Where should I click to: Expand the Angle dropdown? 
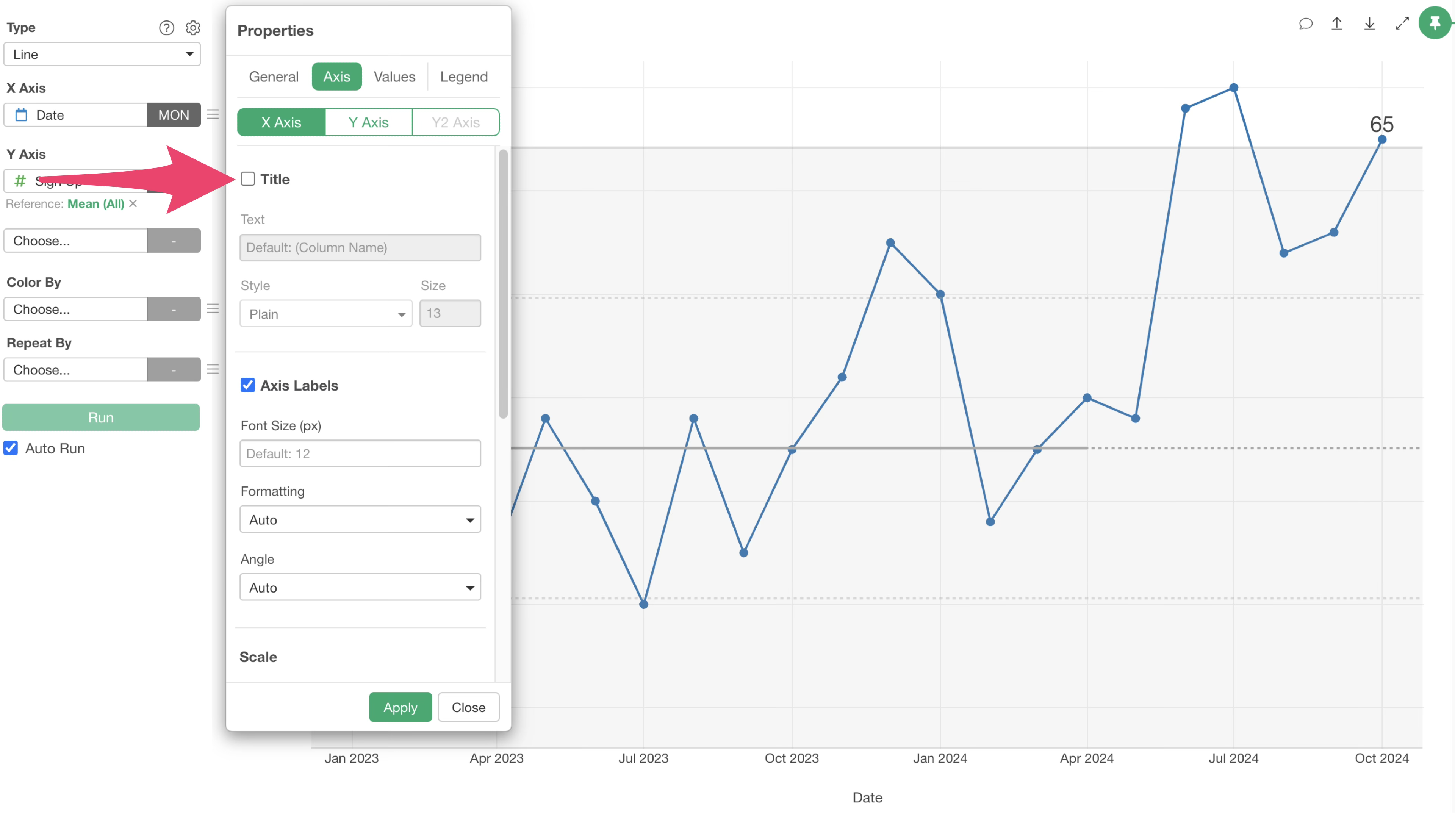point(360,587)
